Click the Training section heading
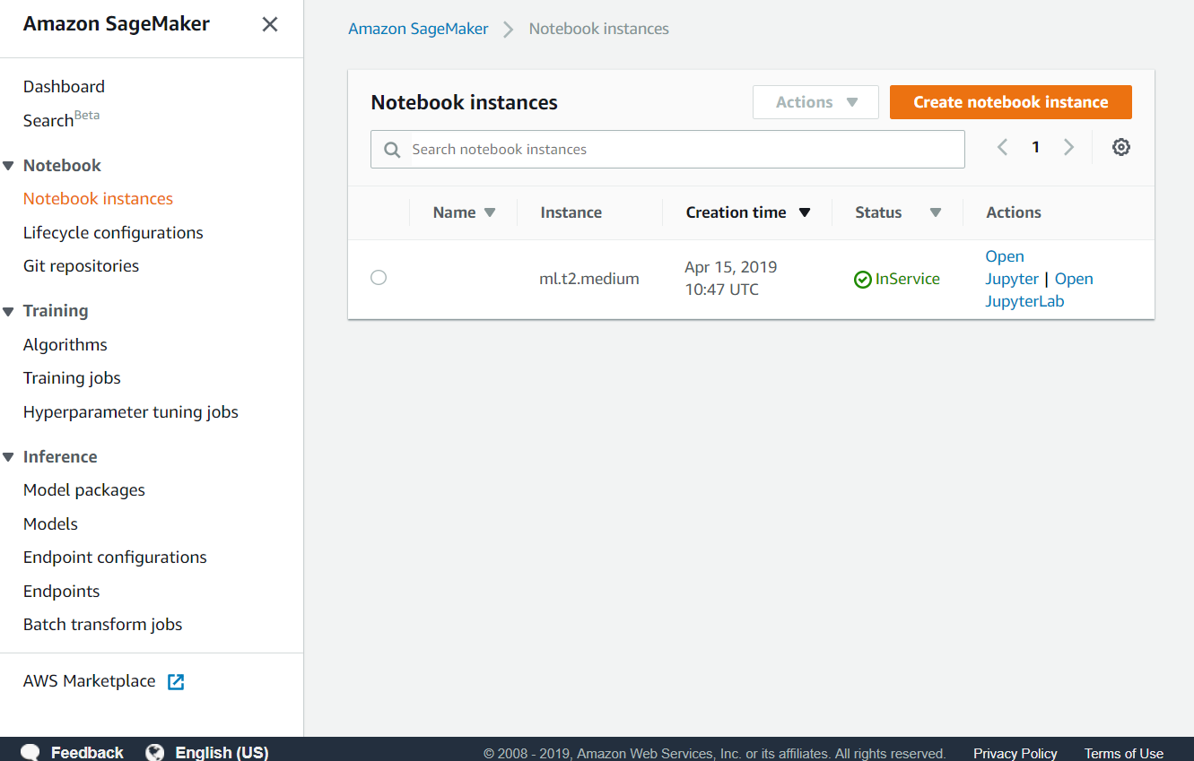The image size is (1194, 761). click(56, 311)
